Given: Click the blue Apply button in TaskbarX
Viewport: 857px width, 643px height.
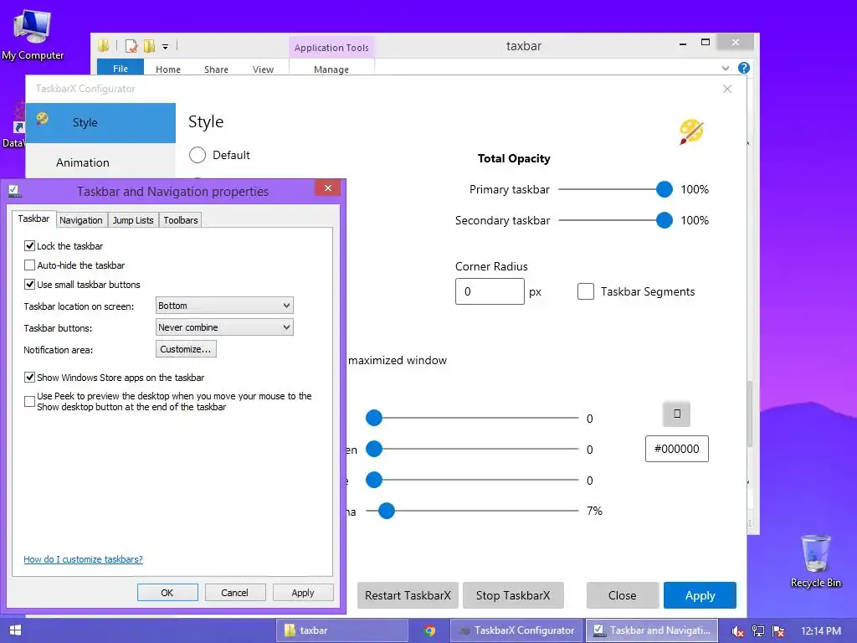Looking at the screenshot, I should (700, 595).
